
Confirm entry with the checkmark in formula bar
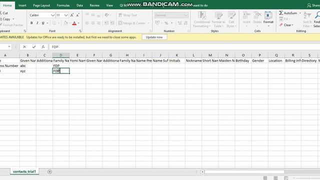34,47
